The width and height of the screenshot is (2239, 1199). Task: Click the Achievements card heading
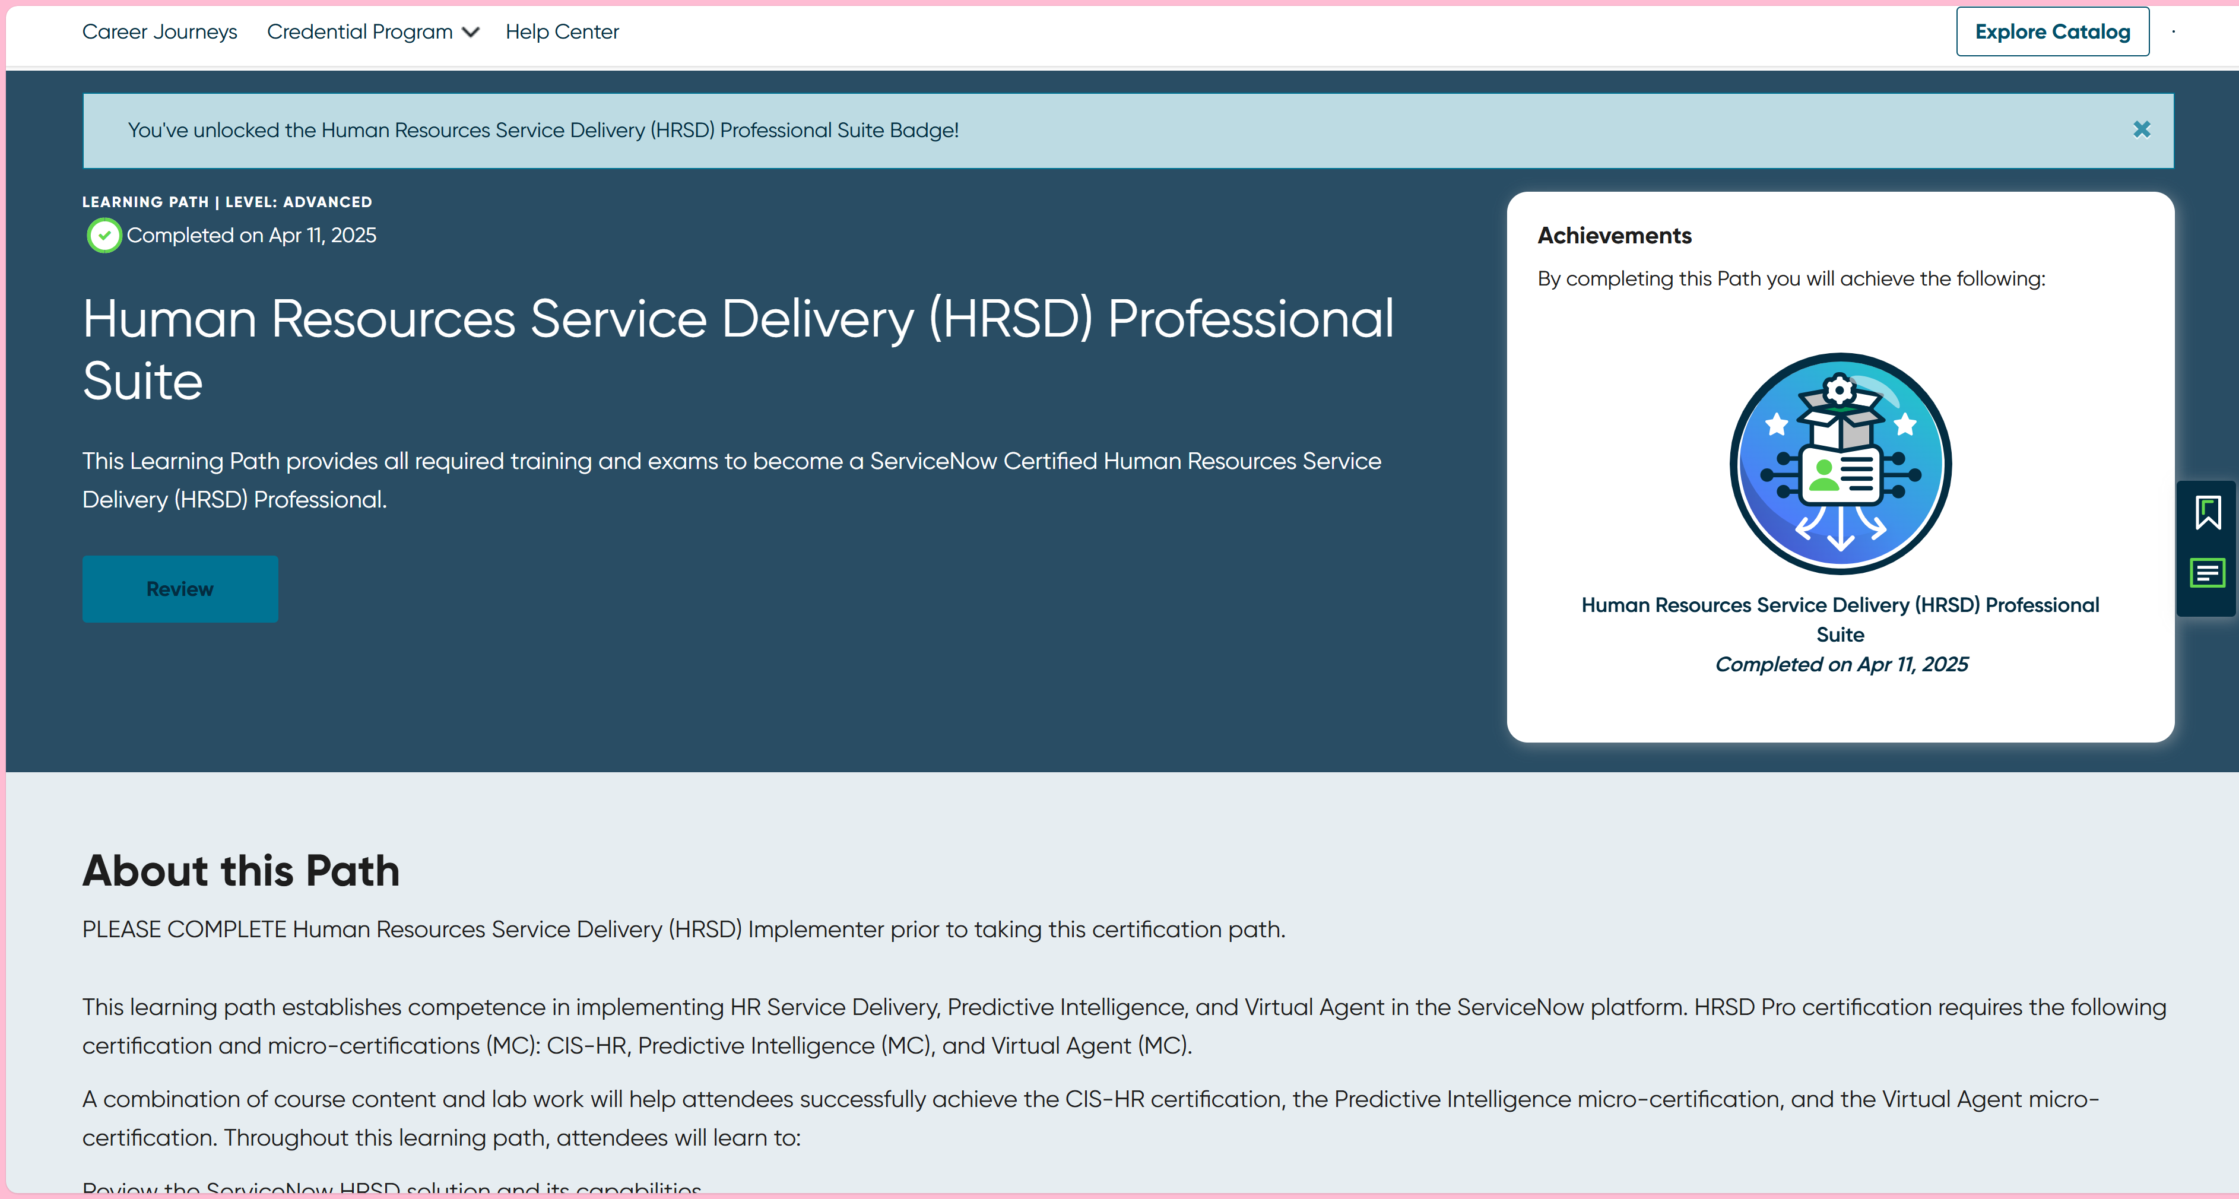tap(1614, 236)
